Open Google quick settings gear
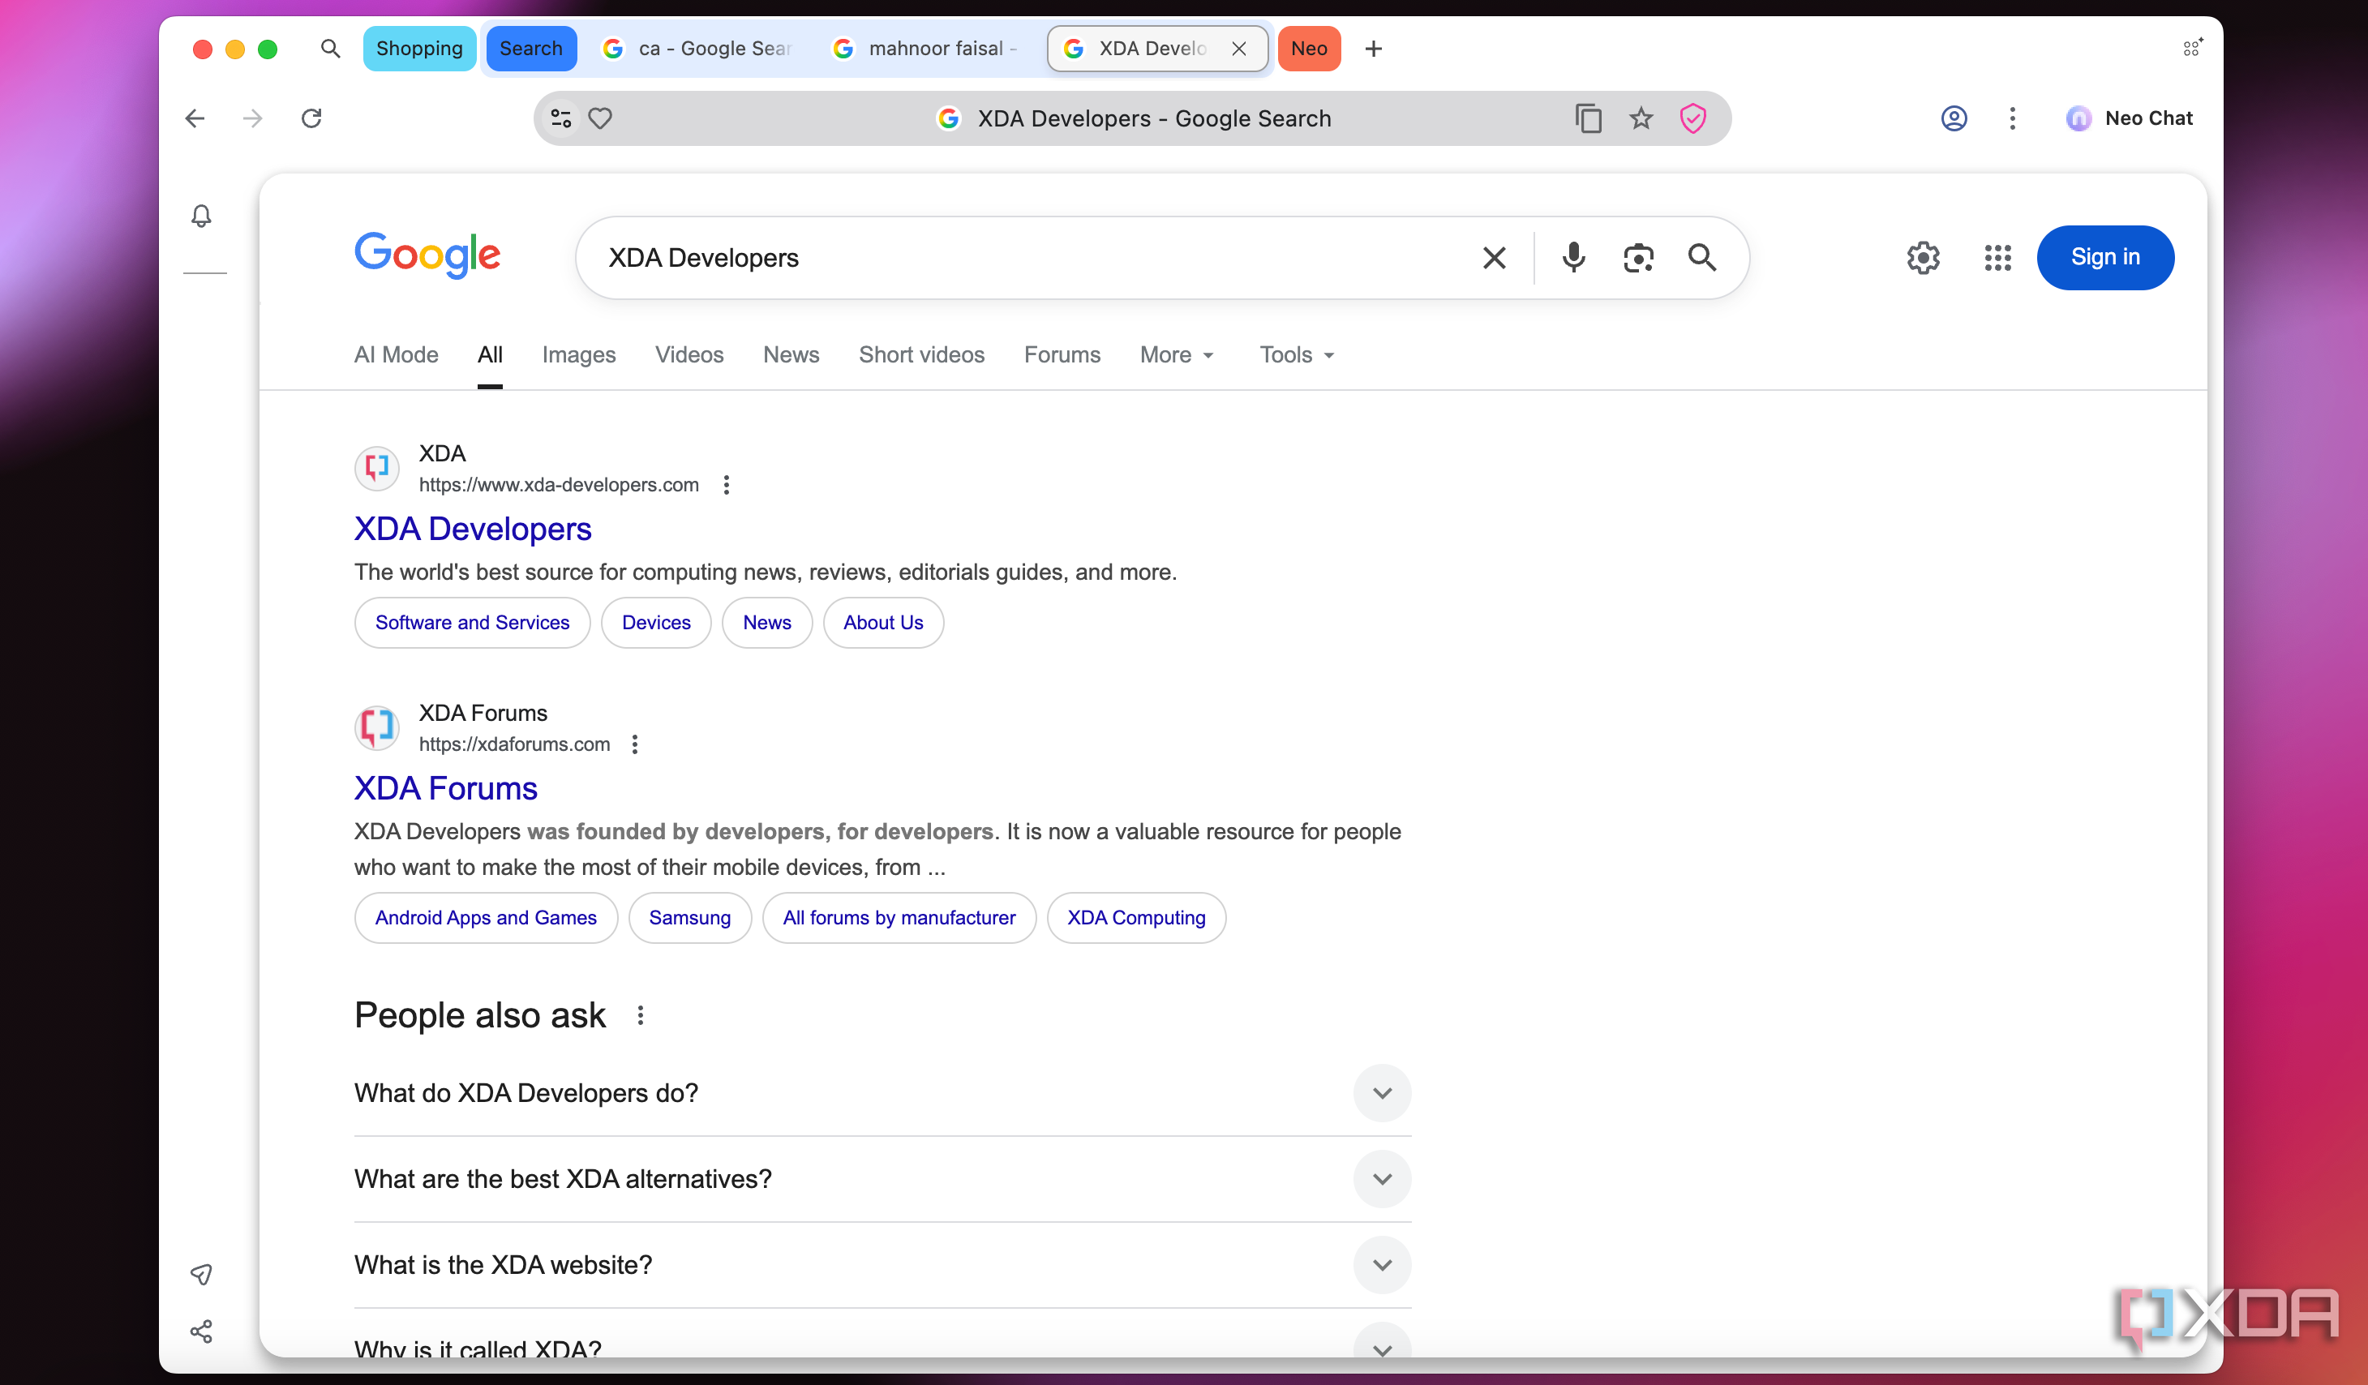 [1924, 257]
